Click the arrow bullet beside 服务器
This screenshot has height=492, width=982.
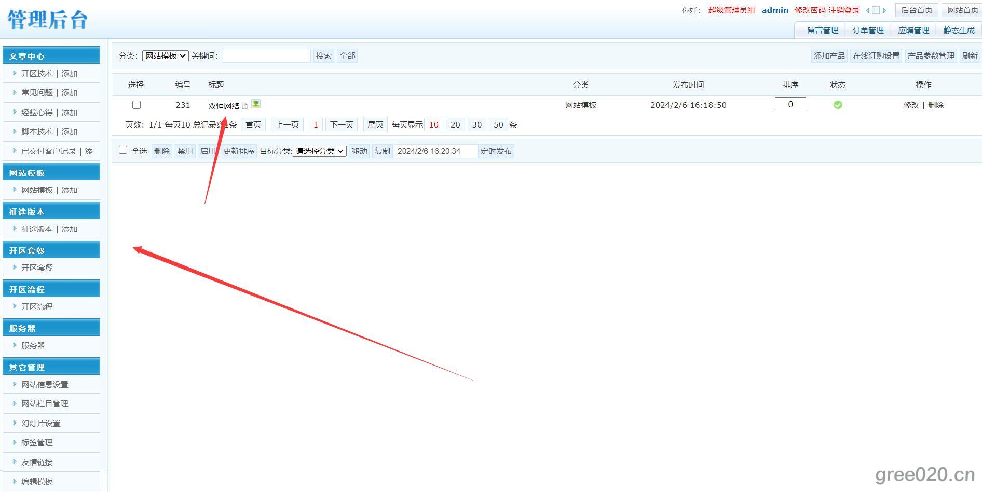pyautogui.click(x=15, y=345)
